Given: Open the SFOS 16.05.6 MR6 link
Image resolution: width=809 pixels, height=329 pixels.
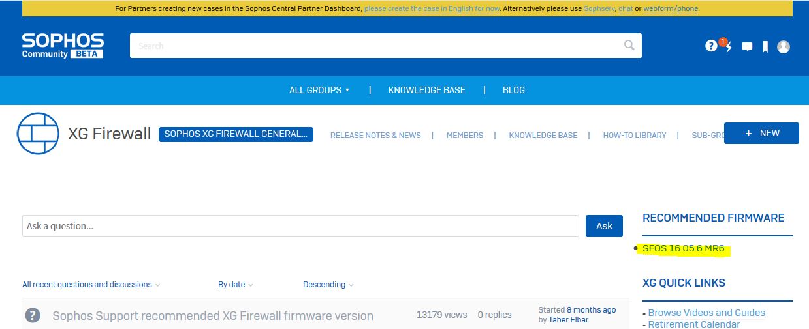Looking at the screenshot, I should coord(684,249).
